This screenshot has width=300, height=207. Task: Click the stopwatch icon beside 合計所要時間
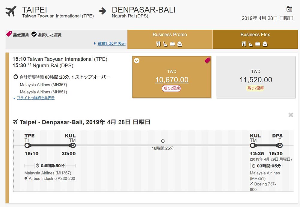click(16, 77)
